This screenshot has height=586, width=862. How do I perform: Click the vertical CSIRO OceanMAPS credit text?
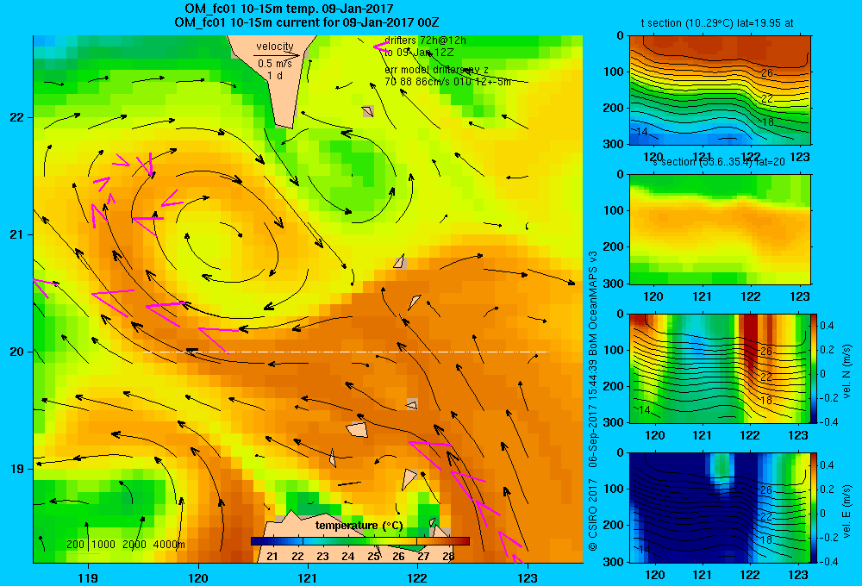click(593, 402)
